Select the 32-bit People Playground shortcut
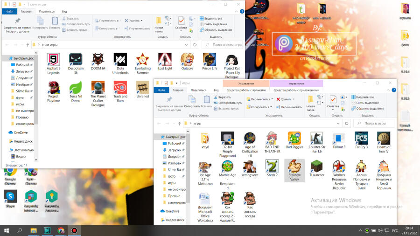Image resolution: width=420 pixels, height=236 pixels. pos(227,145)
